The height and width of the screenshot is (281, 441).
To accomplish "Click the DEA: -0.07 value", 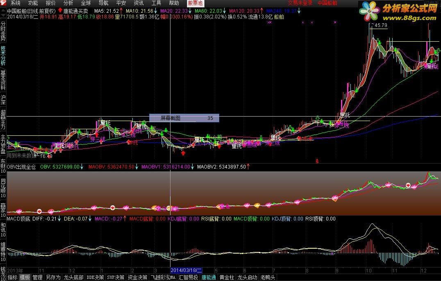I will 76,219.
